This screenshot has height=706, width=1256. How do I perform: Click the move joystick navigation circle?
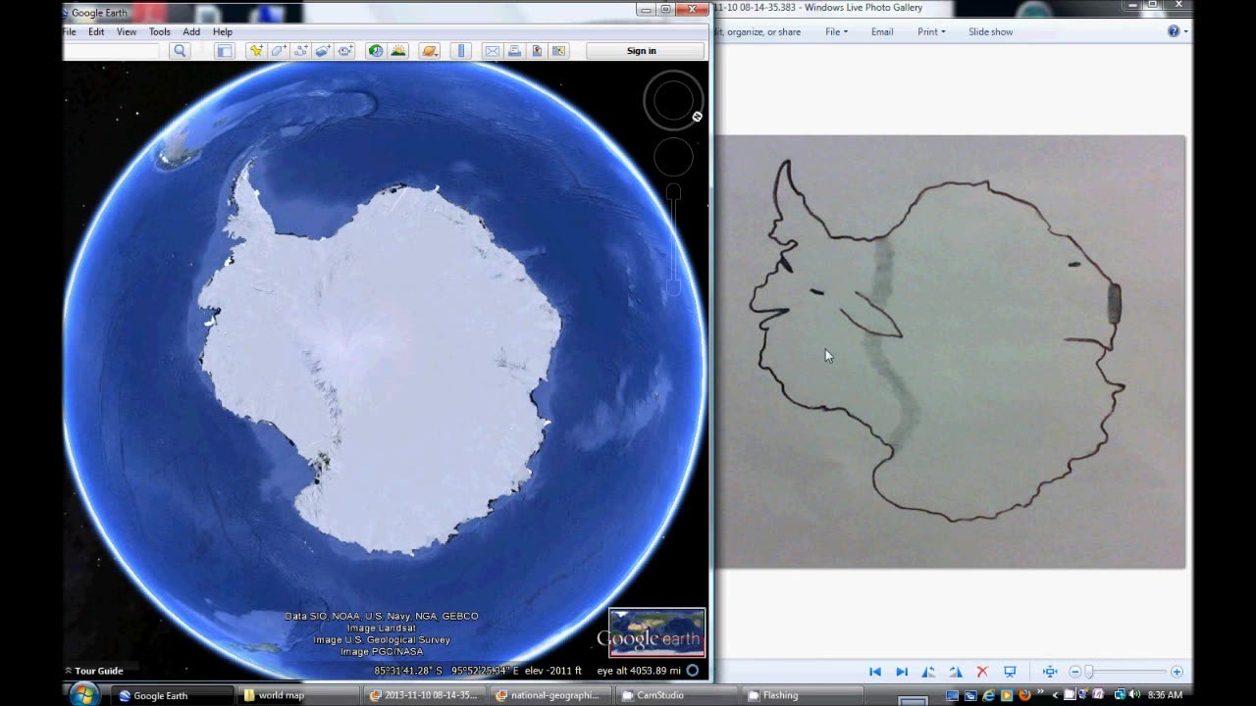(x=673, y=157)
